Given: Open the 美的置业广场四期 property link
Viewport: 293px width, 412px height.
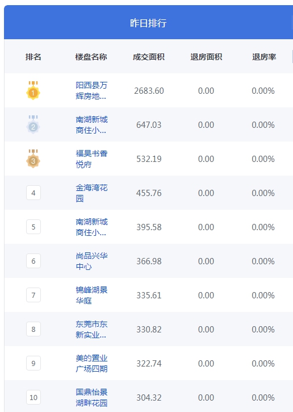Looking at the screenshot, I should click(91, 363).
